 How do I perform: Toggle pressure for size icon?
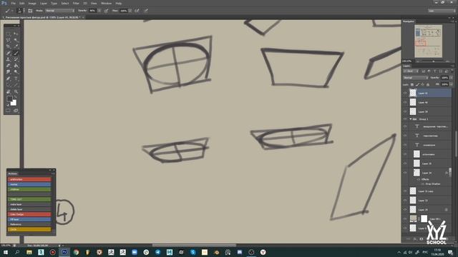(x=146, y=11)
